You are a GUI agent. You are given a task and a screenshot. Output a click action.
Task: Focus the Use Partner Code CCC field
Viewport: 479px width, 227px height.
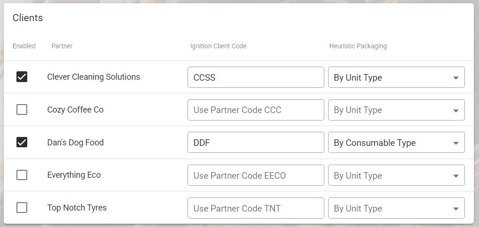click(255, 110)
